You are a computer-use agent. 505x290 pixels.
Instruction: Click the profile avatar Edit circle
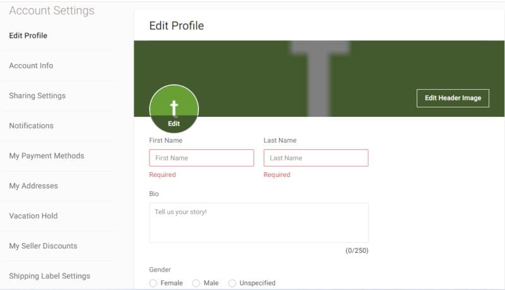174,109
